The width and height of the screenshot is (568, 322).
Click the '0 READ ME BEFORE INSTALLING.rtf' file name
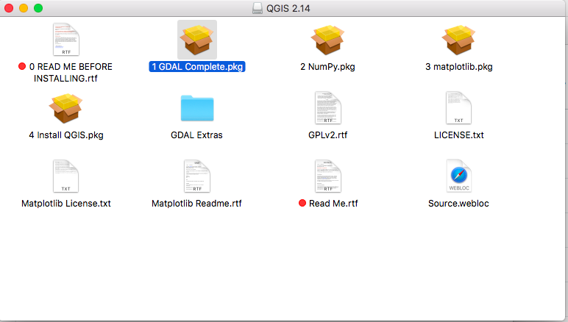71,72
